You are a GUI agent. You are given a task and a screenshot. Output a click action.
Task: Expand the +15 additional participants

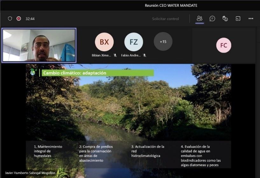[163, 42]
